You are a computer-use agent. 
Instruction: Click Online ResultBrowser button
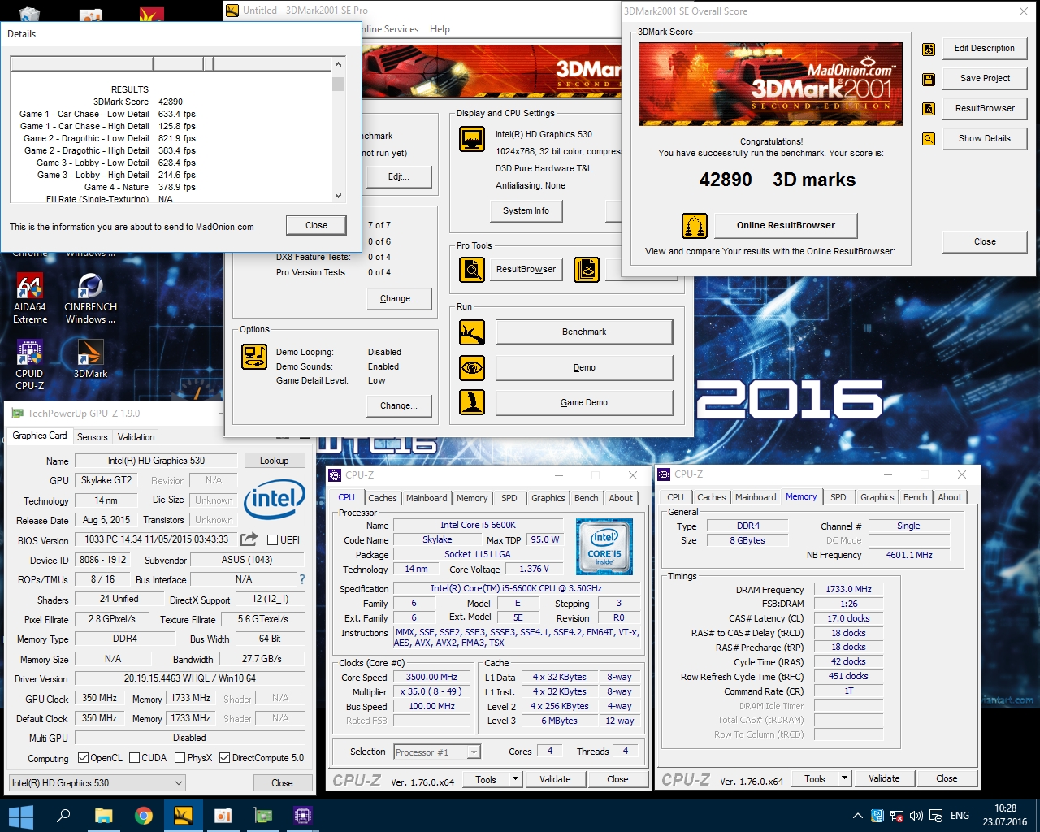786,225
